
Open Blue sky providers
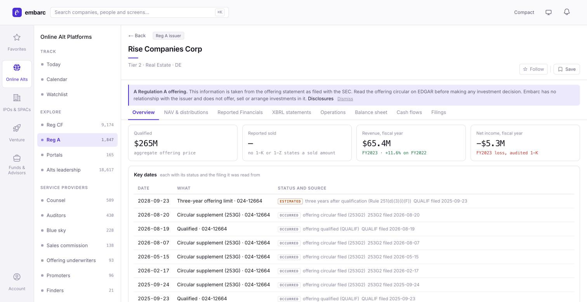(77, 230)
